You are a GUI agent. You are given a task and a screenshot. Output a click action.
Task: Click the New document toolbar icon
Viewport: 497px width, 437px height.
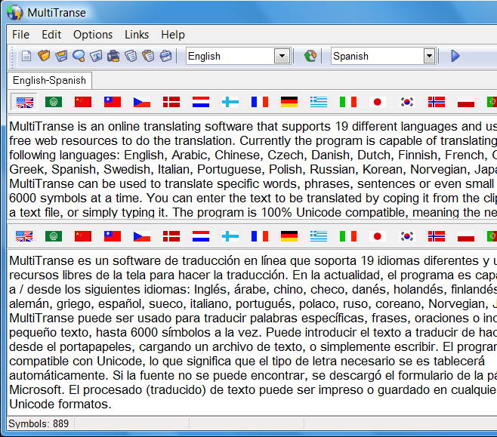[26, 56]
